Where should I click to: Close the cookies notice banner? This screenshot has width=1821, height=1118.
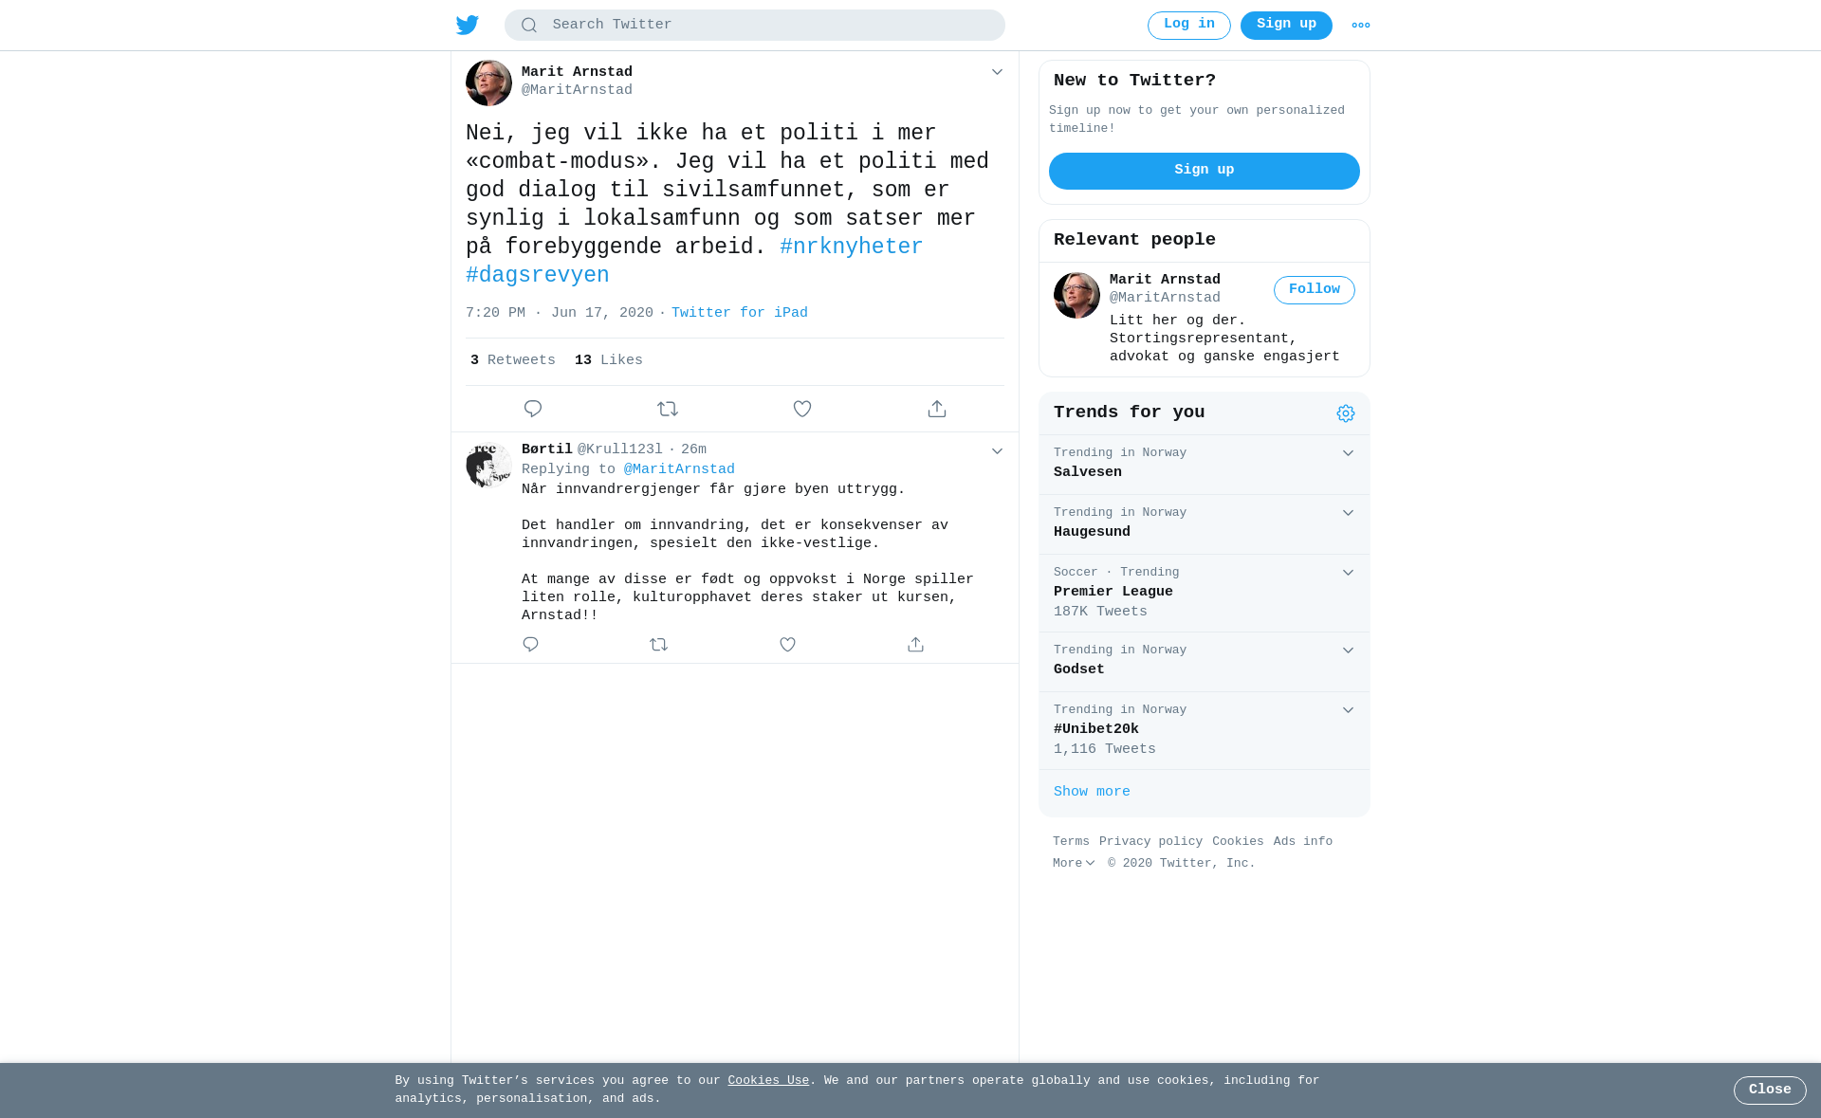click(1770, 1091)
